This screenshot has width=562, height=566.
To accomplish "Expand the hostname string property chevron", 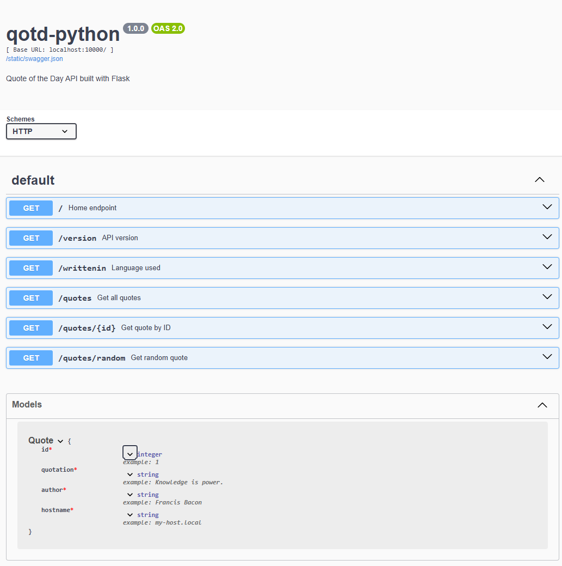I will [130, 515].
